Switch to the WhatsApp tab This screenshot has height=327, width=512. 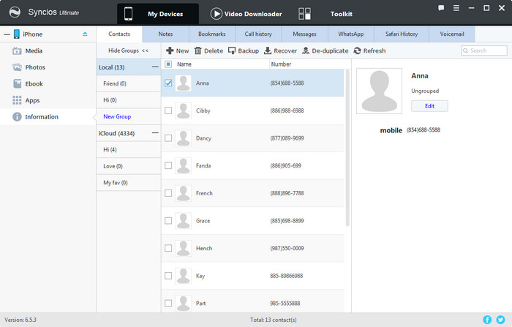pos(351,34)
